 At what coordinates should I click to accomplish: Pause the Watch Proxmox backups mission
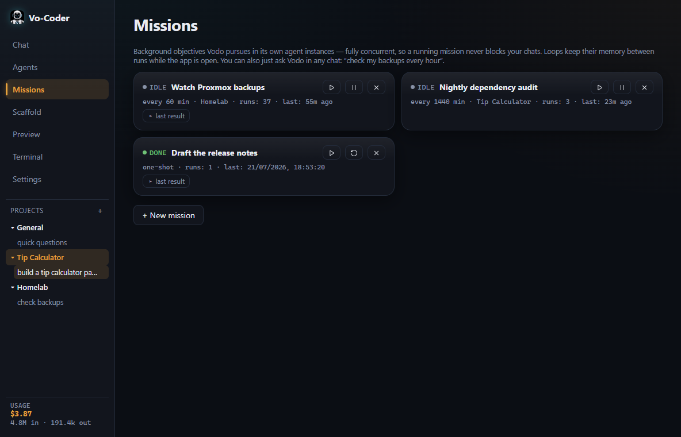pyautogui.click(x=354, y=88)
